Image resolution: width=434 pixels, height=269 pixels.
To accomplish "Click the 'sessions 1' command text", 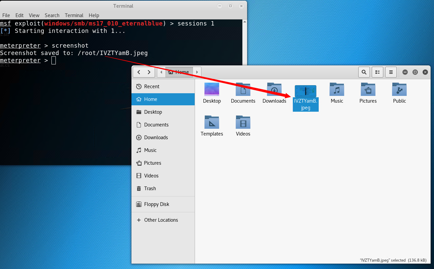I will [196, 23].
